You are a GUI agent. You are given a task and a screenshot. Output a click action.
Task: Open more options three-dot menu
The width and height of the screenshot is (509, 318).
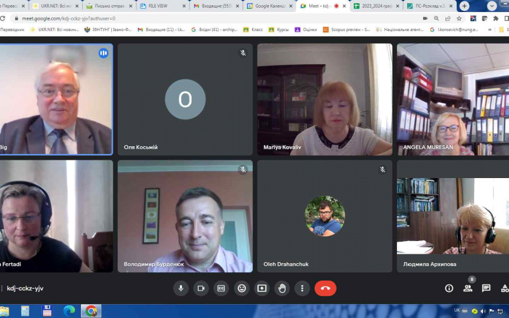tap(302, 288)
